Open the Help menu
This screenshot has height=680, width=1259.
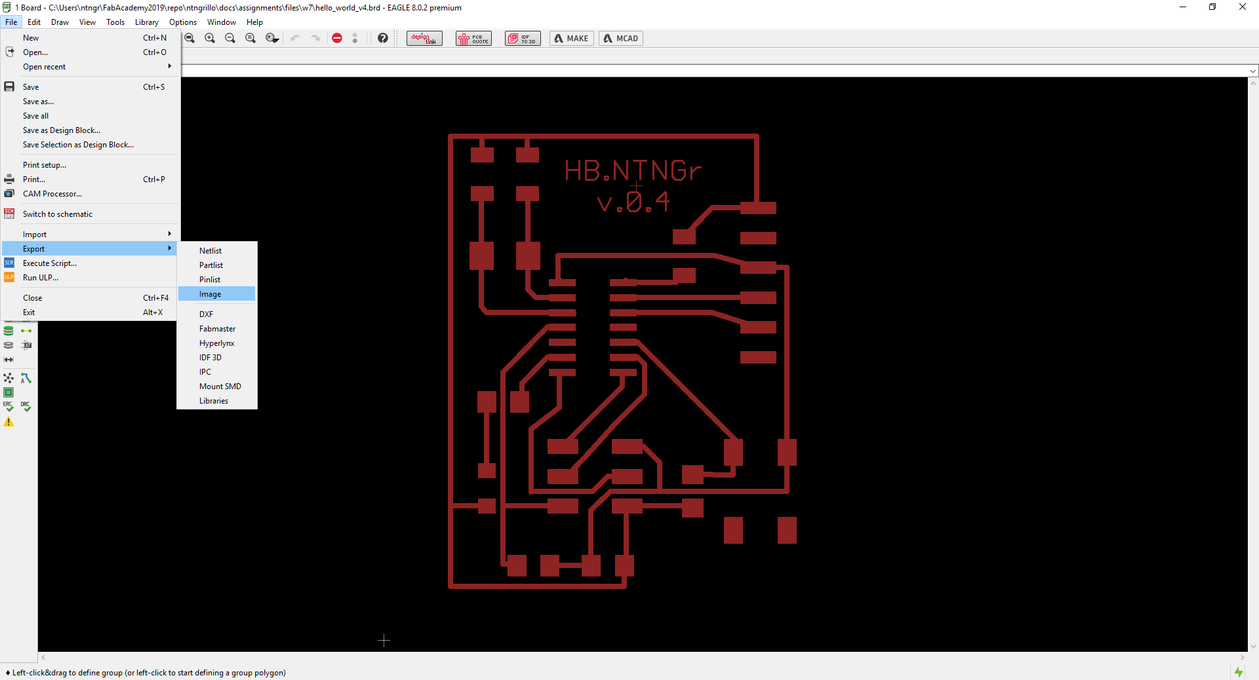[254, 22]
